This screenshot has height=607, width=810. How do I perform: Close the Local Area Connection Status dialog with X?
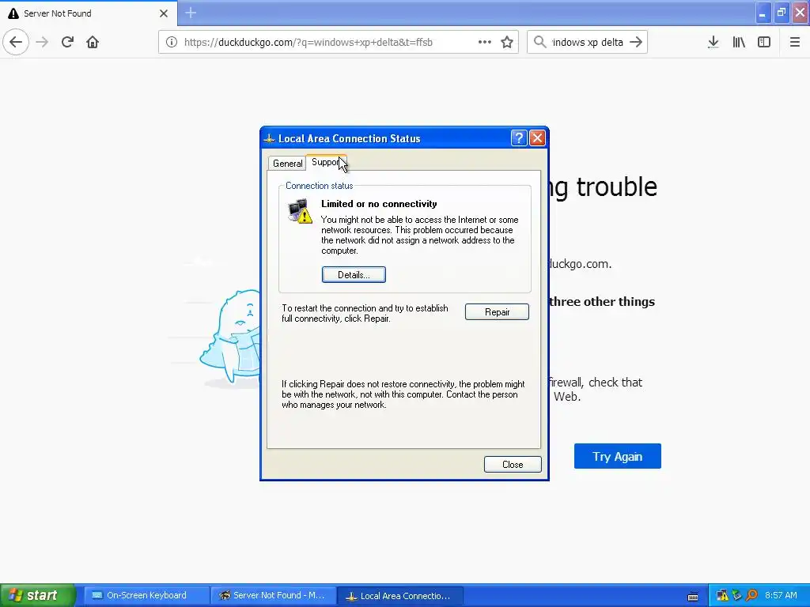point(537,138)
